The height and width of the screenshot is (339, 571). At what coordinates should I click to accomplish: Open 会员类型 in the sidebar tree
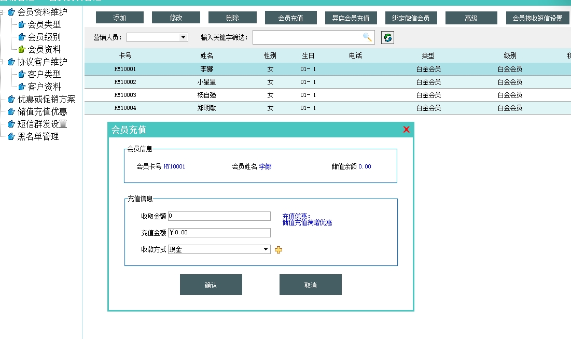pos(44,24)
